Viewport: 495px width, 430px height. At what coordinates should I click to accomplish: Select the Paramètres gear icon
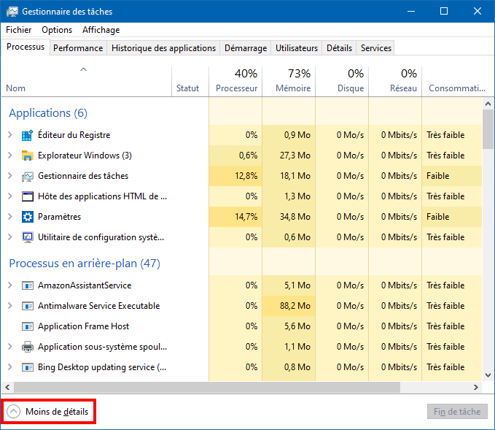pos(28,217)
